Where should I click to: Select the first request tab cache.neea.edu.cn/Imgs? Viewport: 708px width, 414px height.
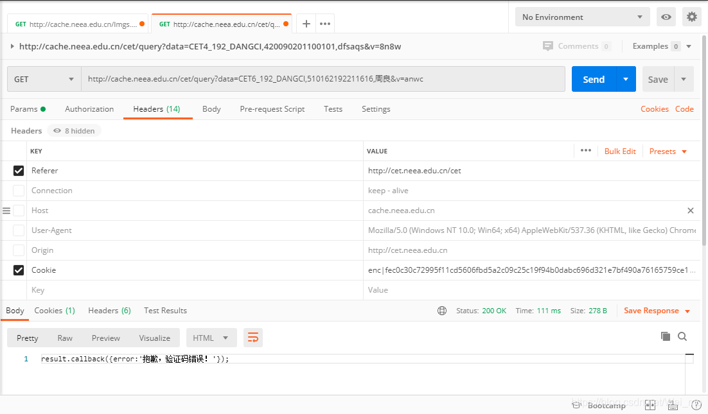pos(78,24)
